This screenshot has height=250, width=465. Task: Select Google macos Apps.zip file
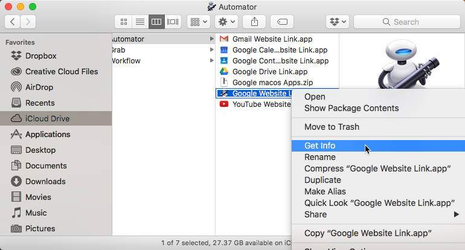click(272, 82)
